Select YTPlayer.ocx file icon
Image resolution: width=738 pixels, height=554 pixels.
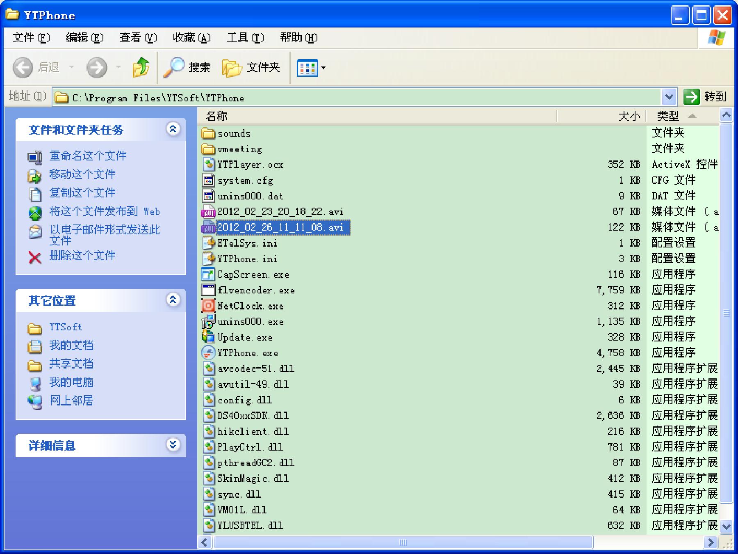(209, 165)
